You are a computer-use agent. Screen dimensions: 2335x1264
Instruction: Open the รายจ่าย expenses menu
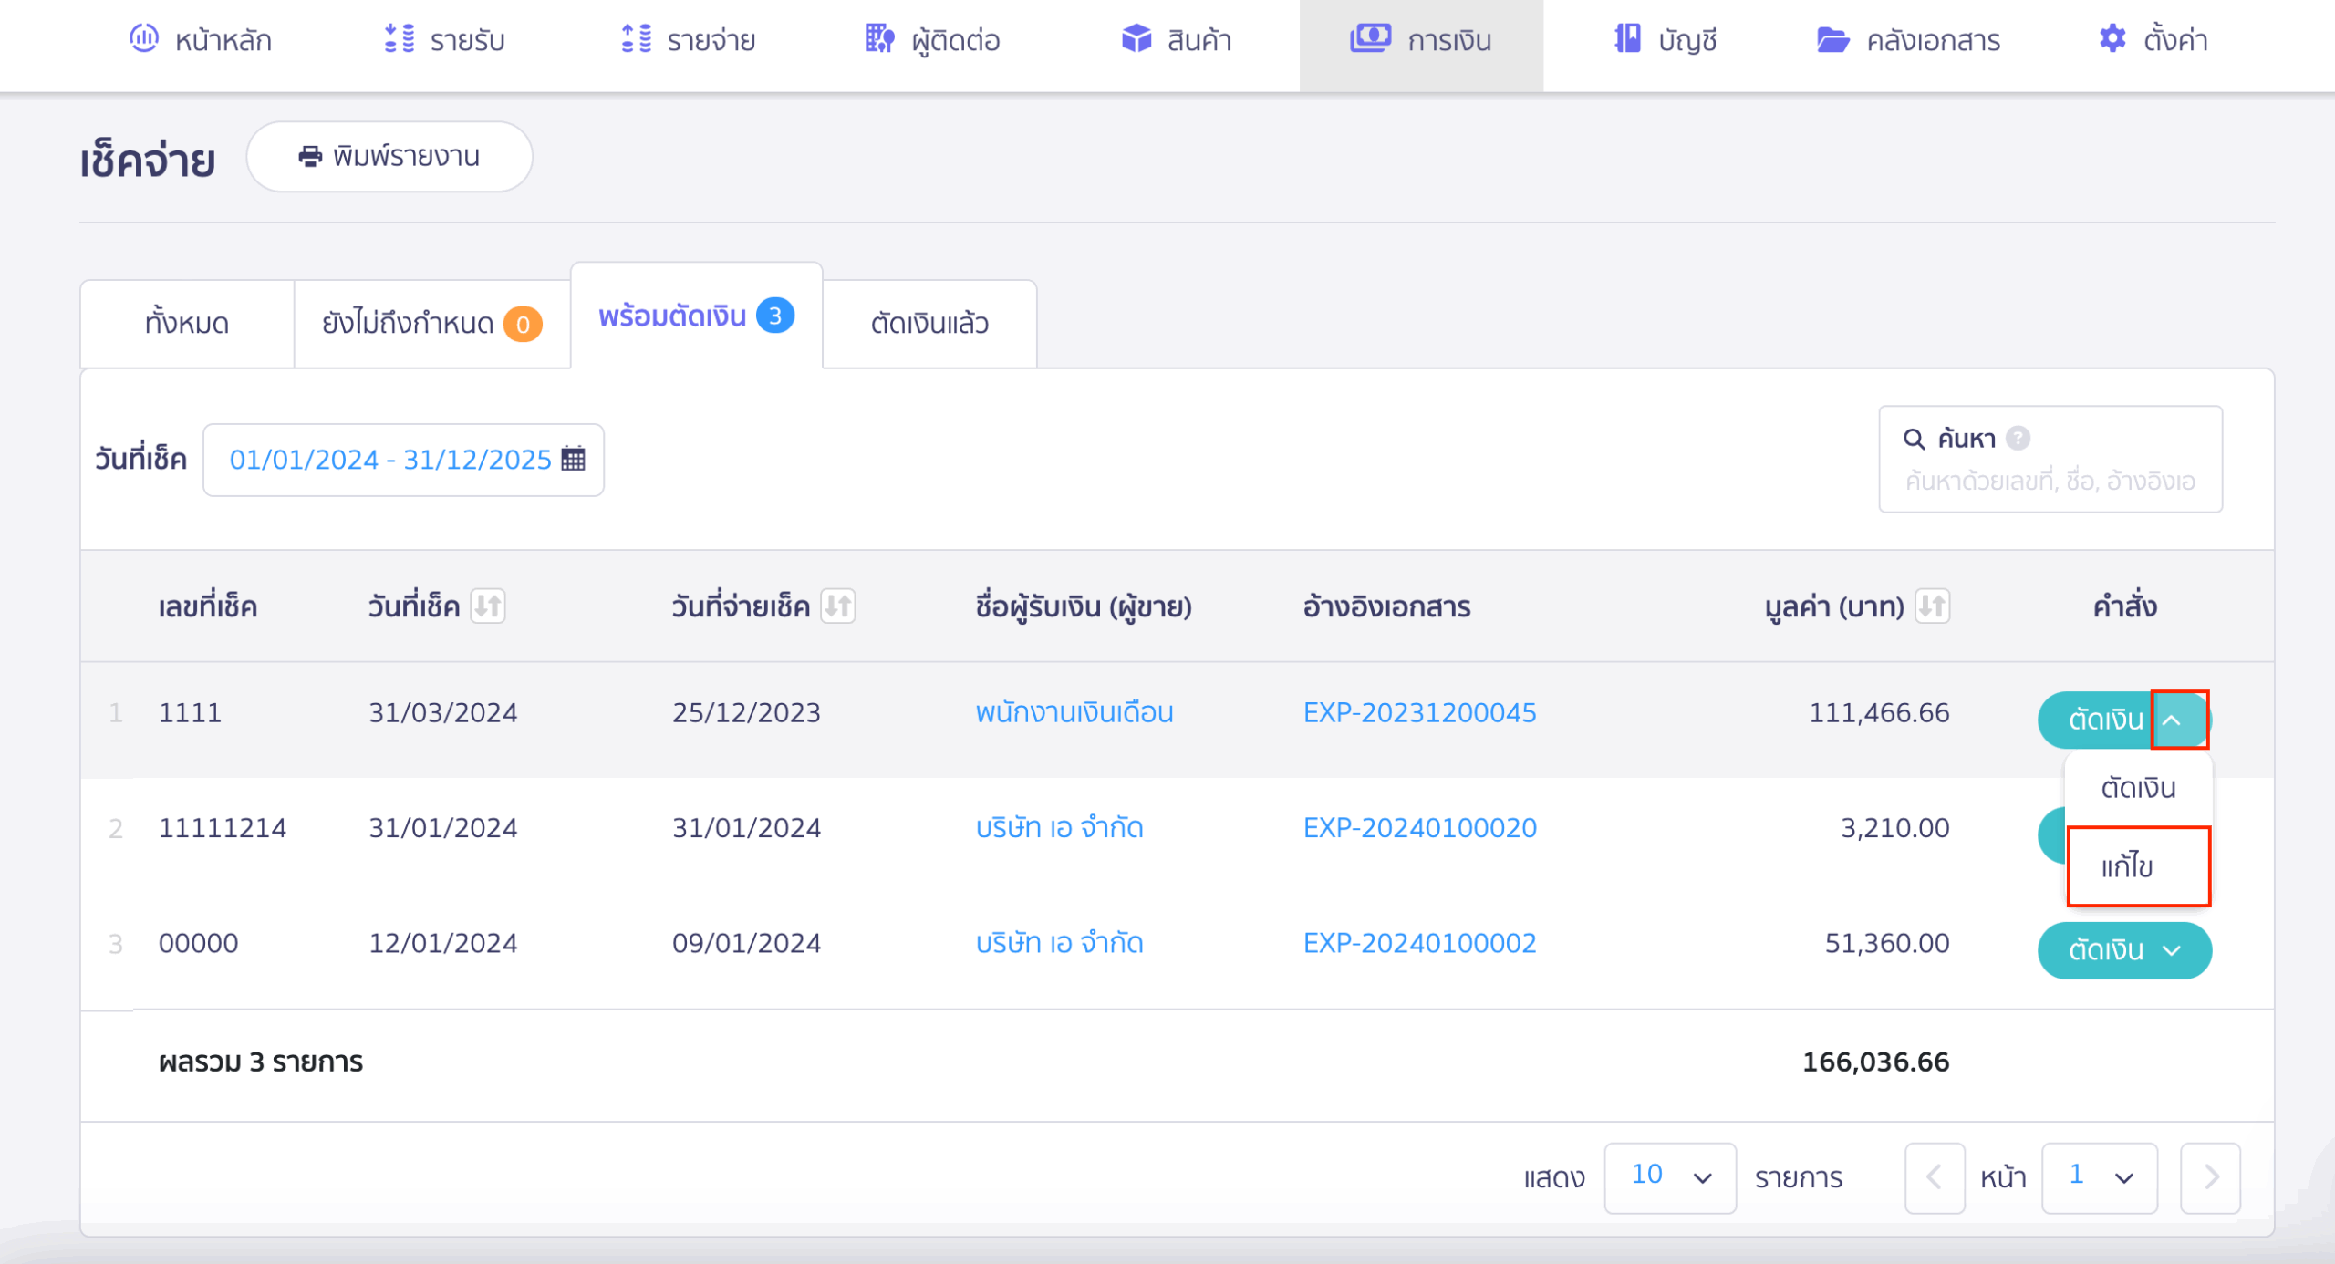[688, 40]
